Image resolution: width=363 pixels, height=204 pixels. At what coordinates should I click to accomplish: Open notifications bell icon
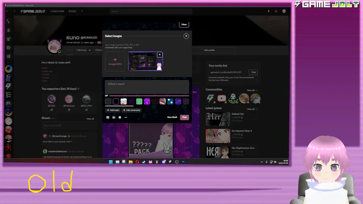pos(269,11)
